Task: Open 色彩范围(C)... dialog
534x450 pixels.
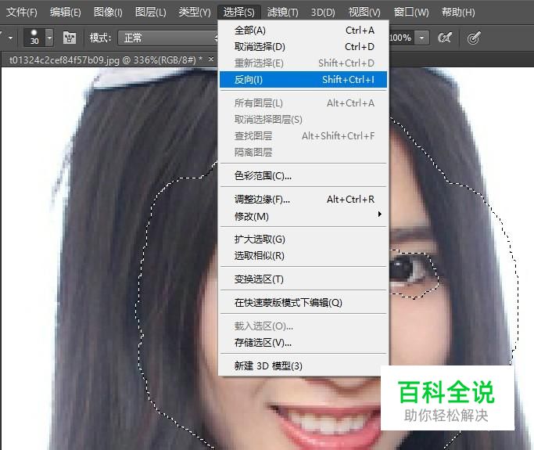Action: [x=303, y=176]
